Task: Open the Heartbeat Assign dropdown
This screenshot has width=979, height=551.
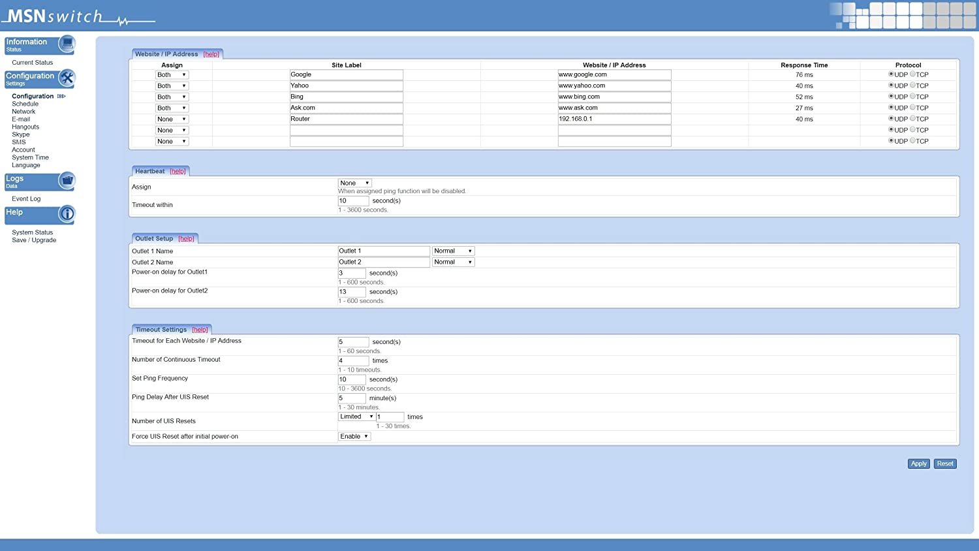Action: coord(354,183)
